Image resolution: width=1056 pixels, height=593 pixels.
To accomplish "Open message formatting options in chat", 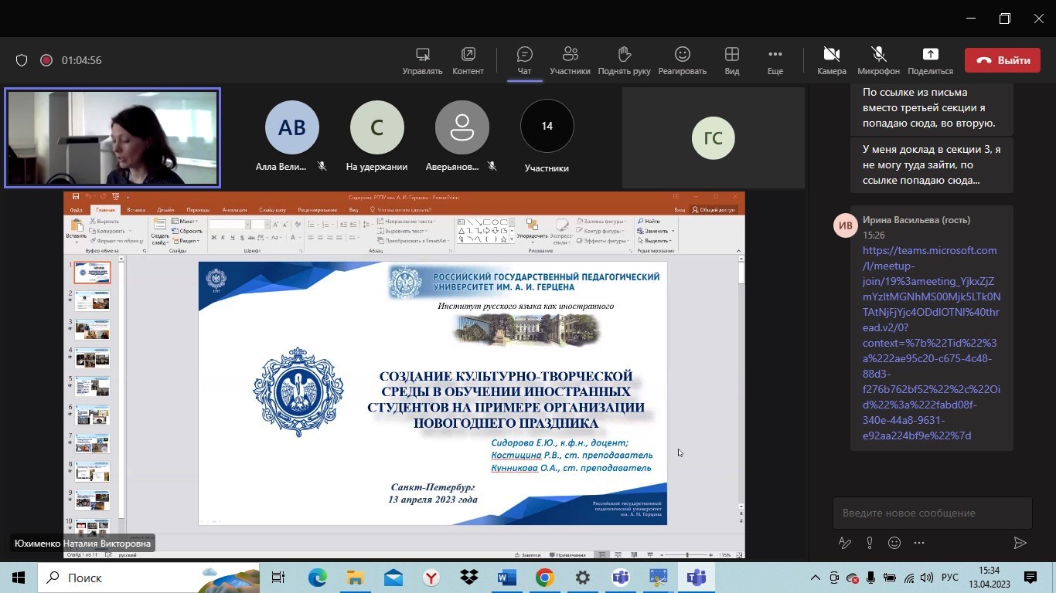I will (x=845, y=543).
